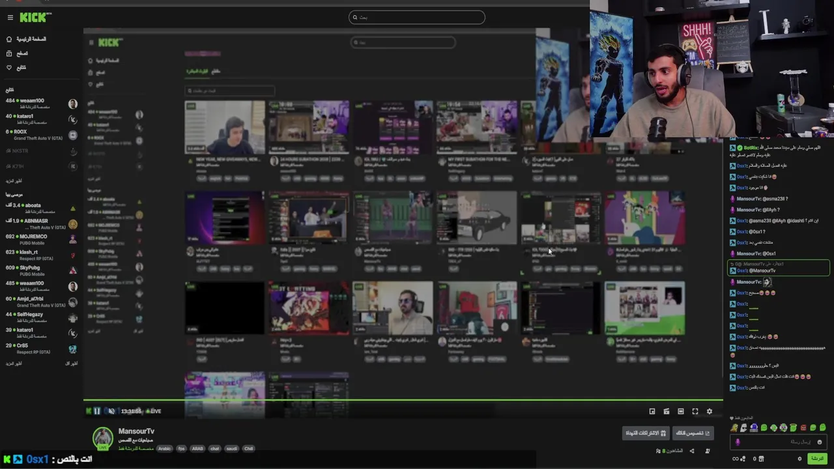Click the search field in inner streamed Kick page
Image resolution: width=834 pixels, height=469 pixels.
pos(403,42)
